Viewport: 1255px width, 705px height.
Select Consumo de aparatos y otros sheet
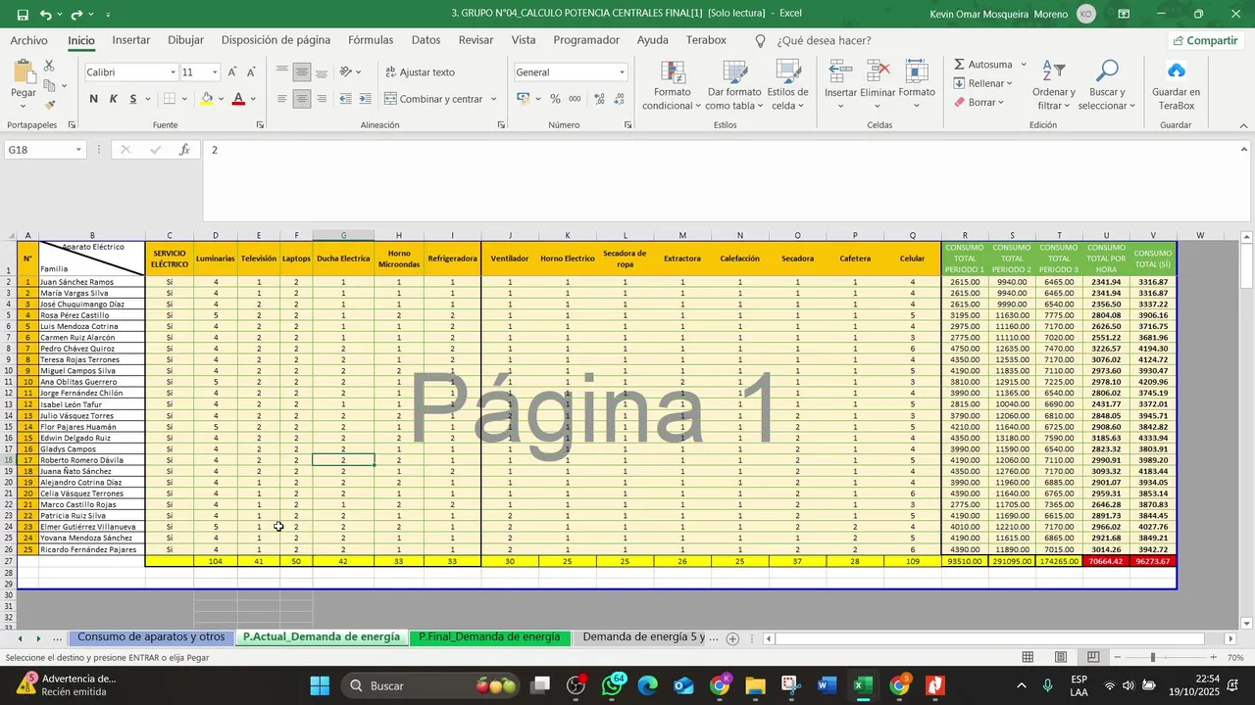pos(151,637)
